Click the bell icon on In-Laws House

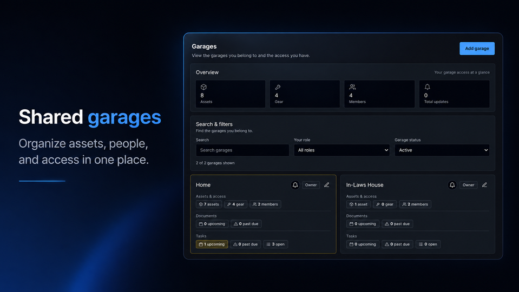pyautogui.click(x=452, y=185)
